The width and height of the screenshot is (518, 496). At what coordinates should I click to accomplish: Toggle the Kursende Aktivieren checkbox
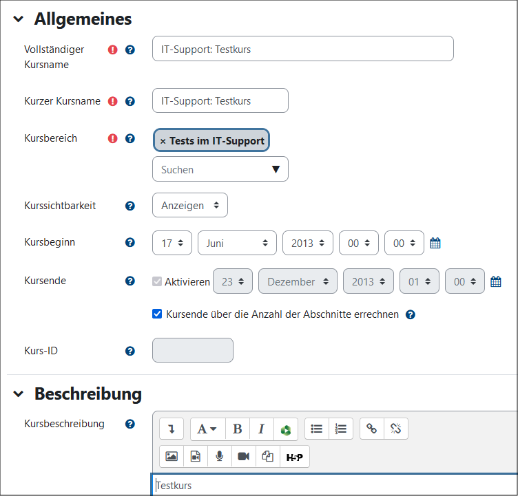click(157, 281)
